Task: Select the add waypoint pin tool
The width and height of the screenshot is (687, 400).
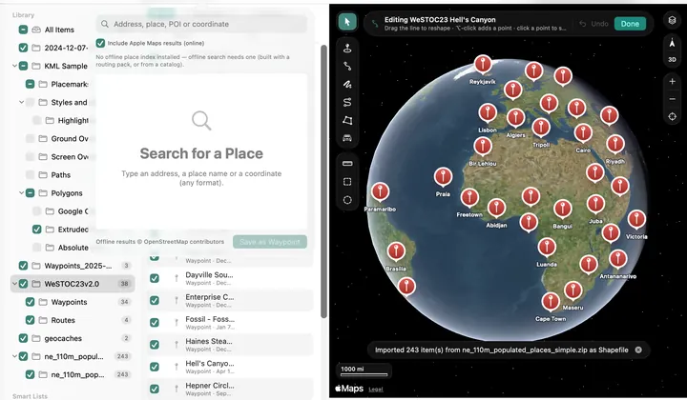Action: [x=347, y=48]
